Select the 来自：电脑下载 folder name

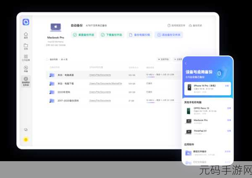[66, 83]
